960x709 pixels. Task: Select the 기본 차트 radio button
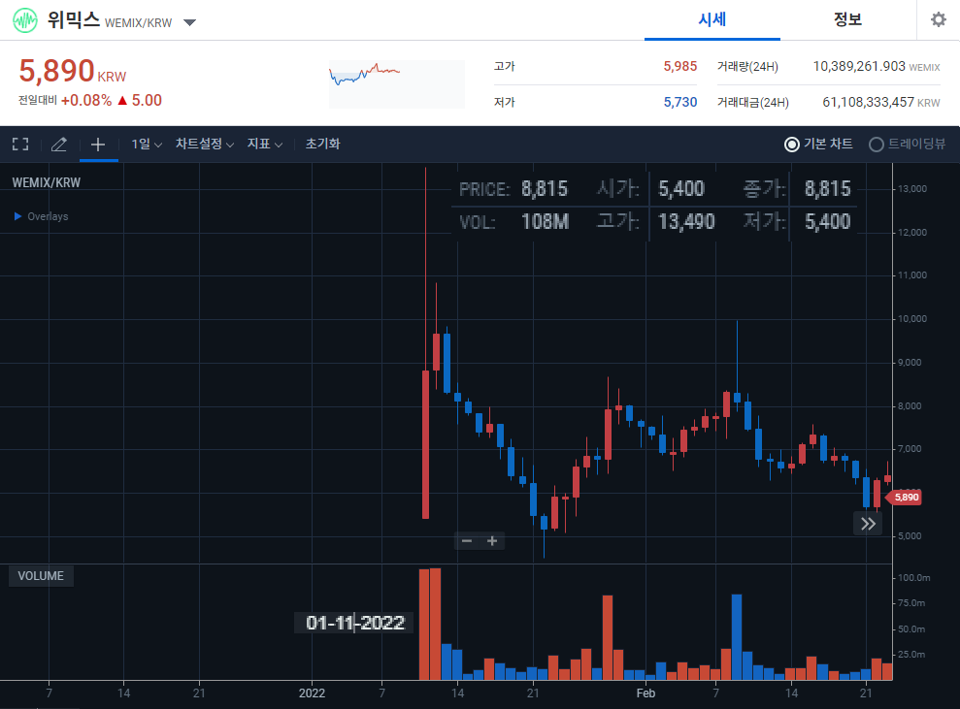[x=792, y=145]
